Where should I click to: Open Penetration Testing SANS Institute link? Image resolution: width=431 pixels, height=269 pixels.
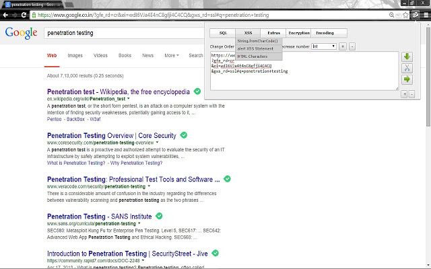coord(99,217)
